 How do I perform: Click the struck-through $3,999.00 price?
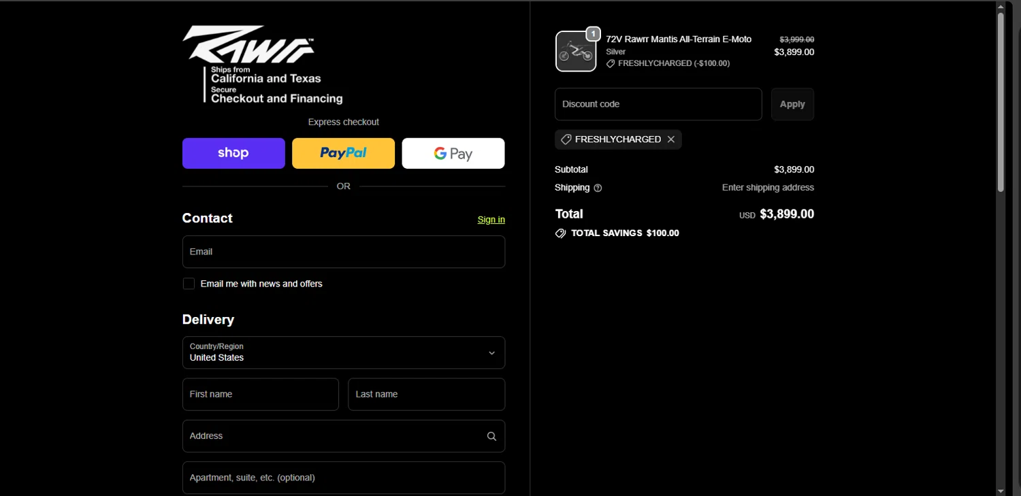796,39
